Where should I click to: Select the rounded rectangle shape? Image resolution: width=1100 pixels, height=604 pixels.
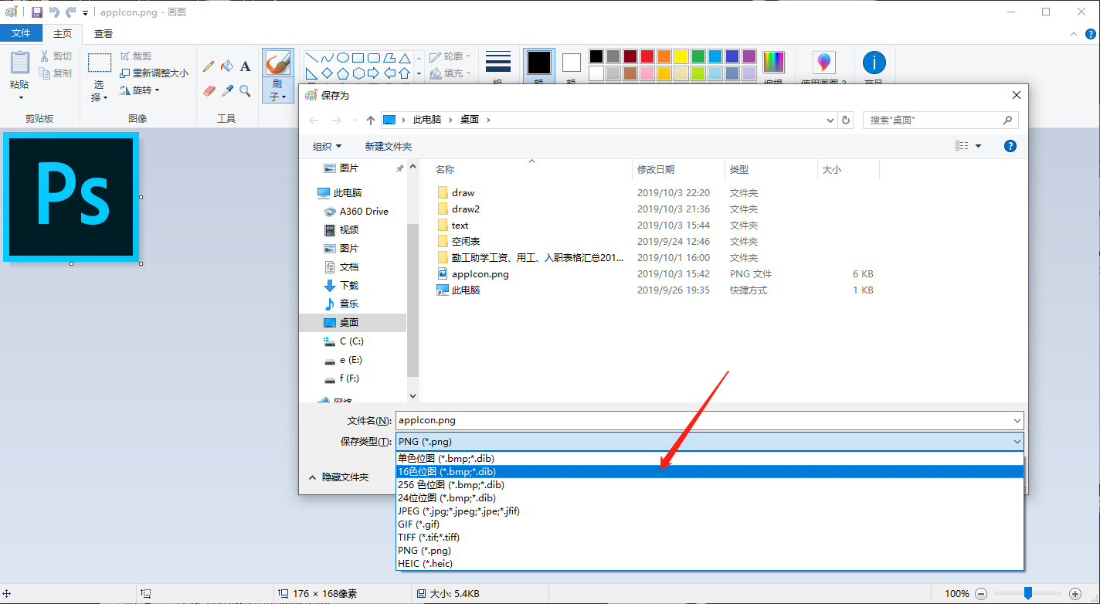tap(374, 58)
